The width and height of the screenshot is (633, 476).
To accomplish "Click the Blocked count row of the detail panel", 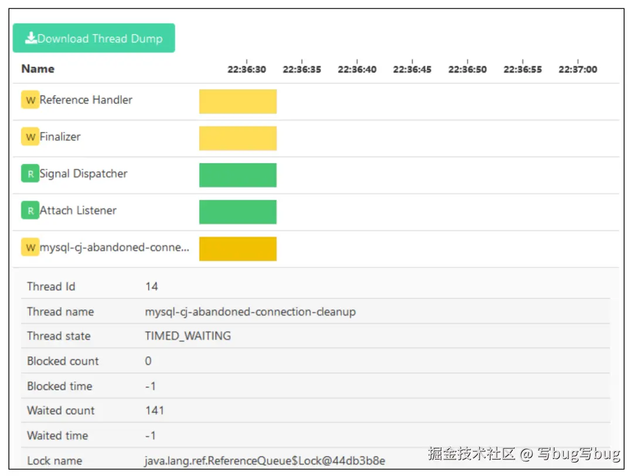I will 147,361.
